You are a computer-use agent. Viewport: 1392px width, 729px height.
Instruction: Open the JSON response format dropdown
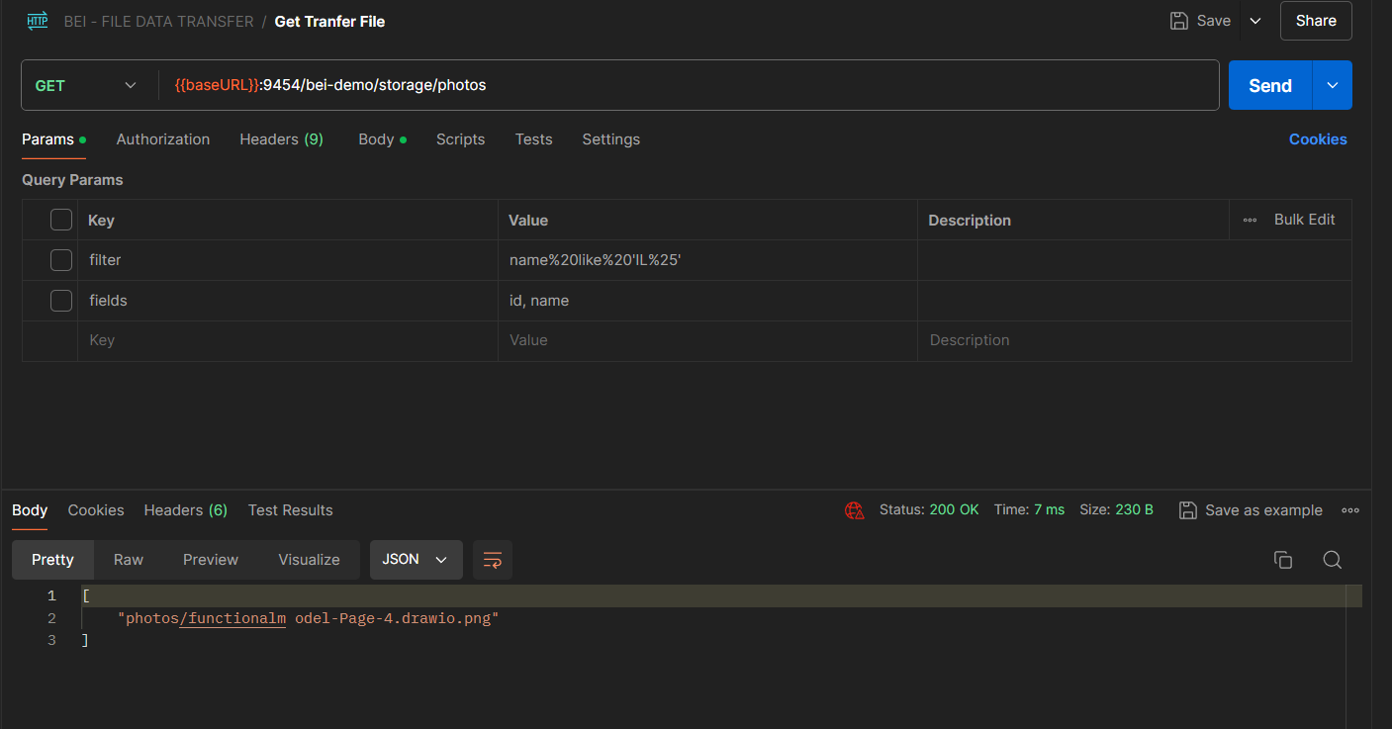pos(416,560)
